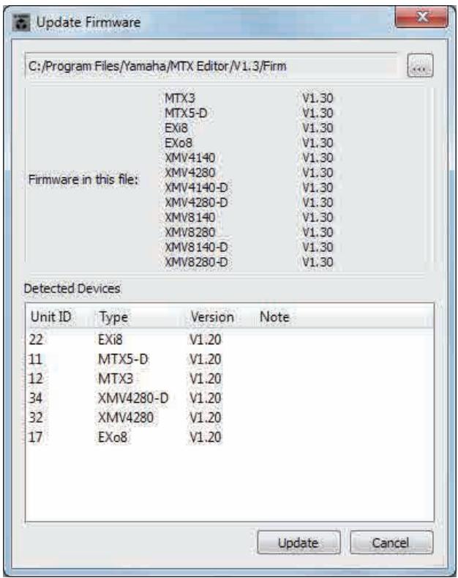Click the Note column header

click(274, 316)
